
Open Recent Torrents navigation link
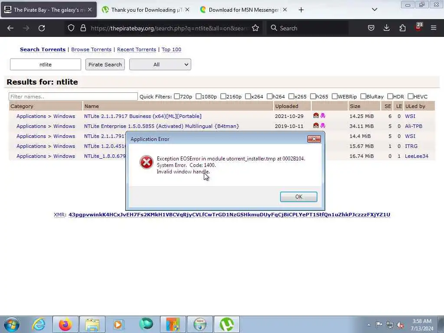[x=137, y=49]
